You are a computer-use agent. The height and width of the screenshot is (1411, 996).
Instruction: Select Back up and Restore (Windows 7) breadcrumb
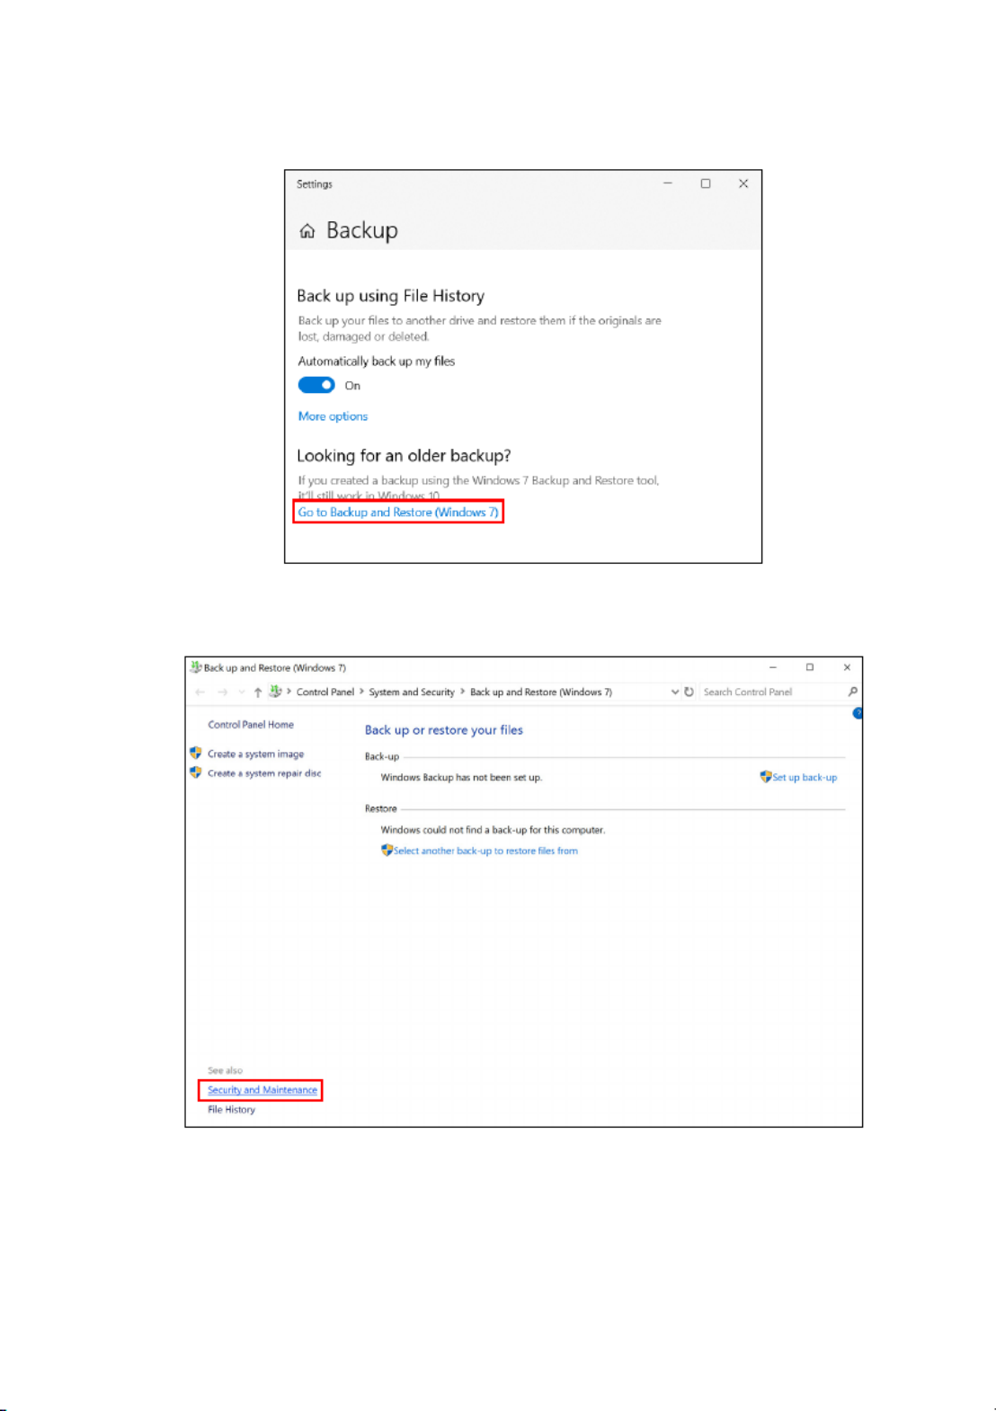[x=541, y=692]
